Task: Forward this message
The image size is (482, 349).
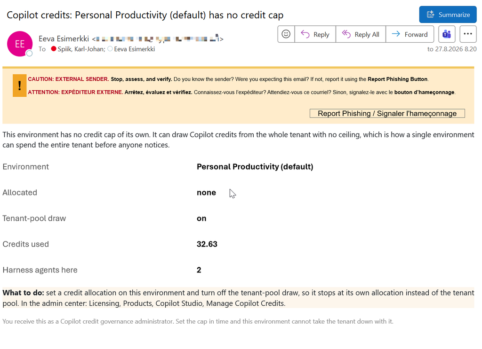Action: (x=410, y=34)
